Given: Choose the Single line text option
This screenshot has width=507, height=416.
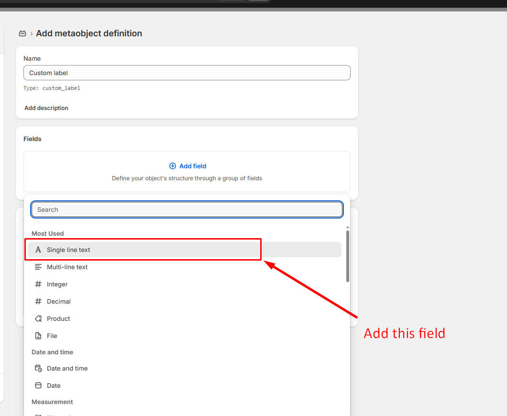Looking at the screenshot, I should tap(68, 250).
